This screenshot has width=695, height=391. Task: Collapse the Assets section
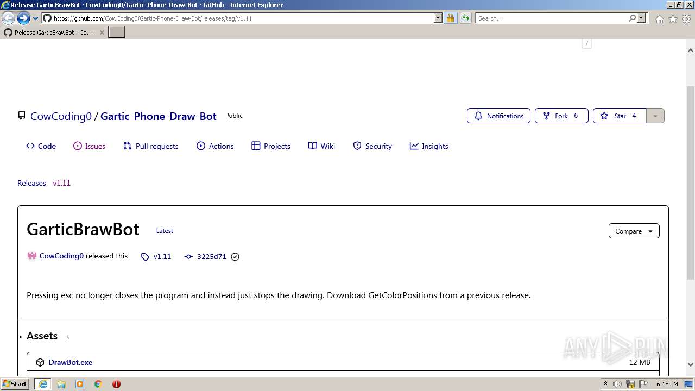42,336
